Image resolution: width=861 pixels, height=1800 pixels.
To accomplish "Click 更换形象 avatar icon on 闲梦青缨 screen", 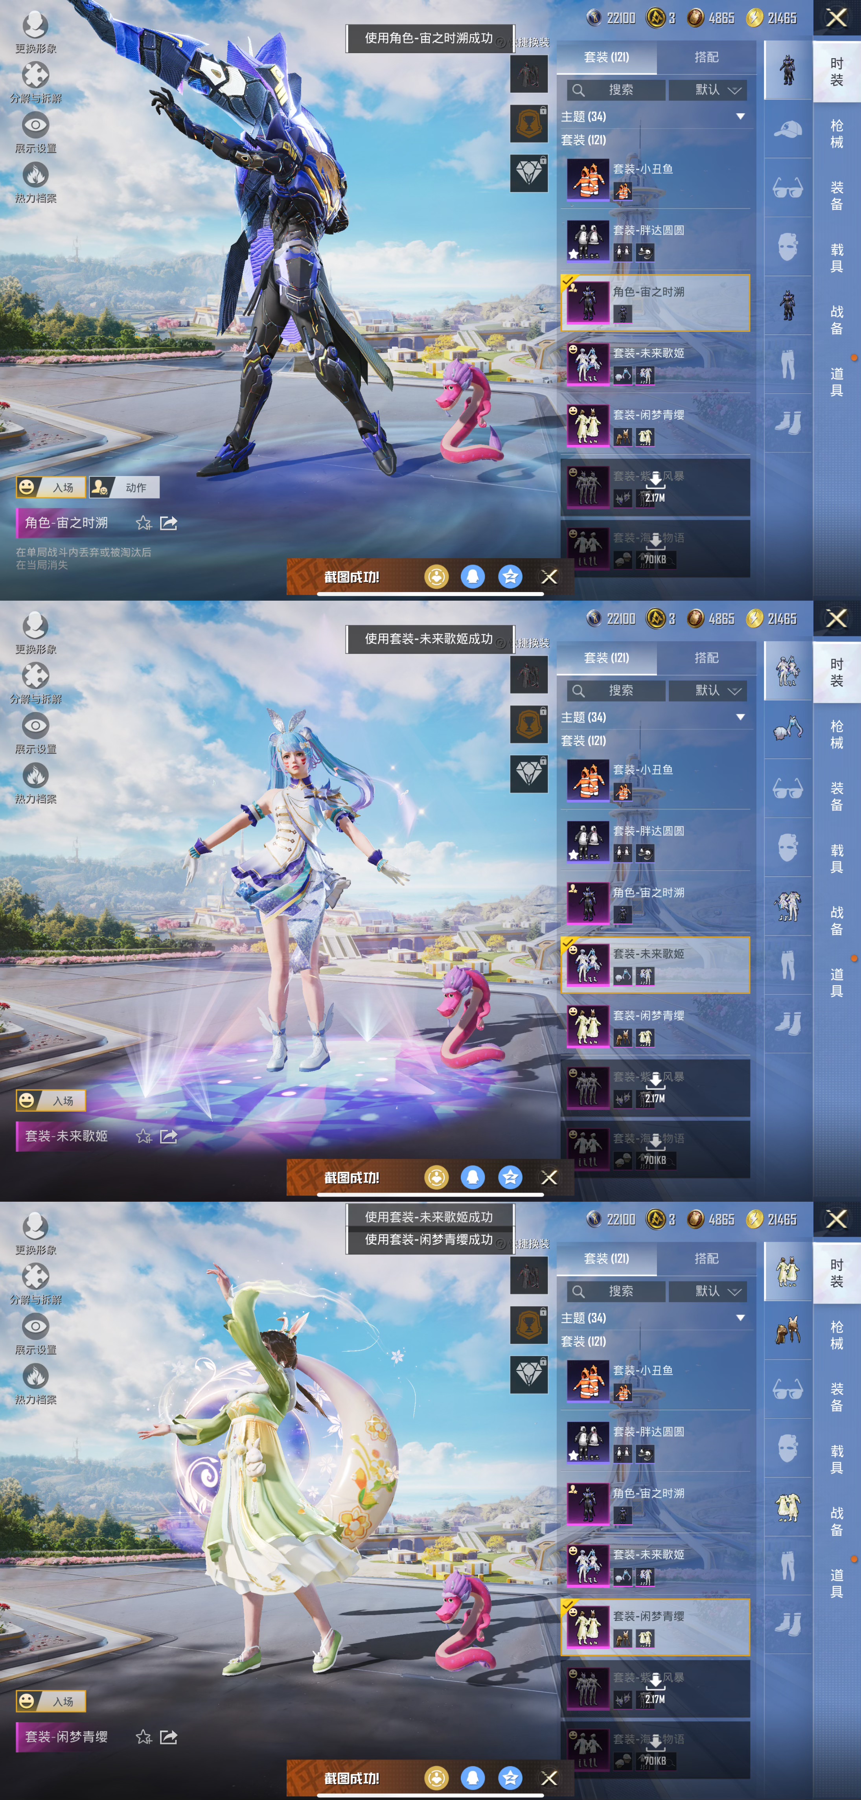I will point(35,1226).
